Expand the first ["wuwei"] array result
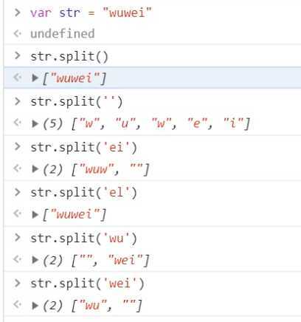This screenshot has width=301, height=322. click(x=35, y=78)
